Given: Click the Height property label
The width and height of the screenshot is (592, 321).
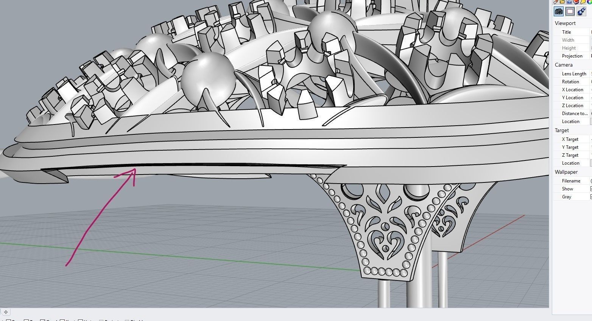Looking at the screenshot, I should click(569, 48).
